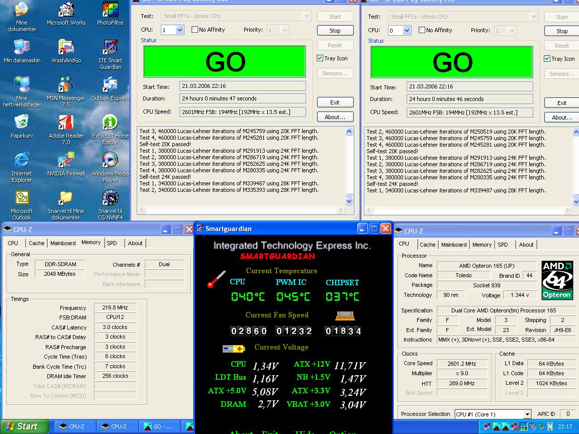Image resolution: width=579 pixels, height=434 pixels.
Task: Click the orange chipset fan icon
Action: pos(344,316)
